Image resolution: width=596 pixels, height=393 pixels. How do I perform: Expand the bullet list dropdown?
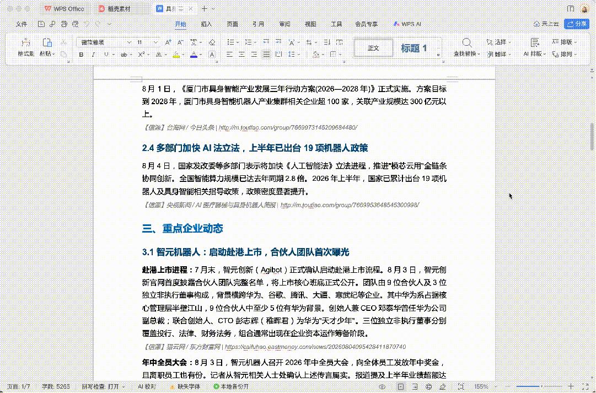pyautogui.click(x=238, y=42)
